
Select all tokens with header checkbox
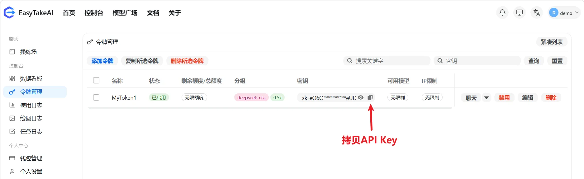pos(96,80)
